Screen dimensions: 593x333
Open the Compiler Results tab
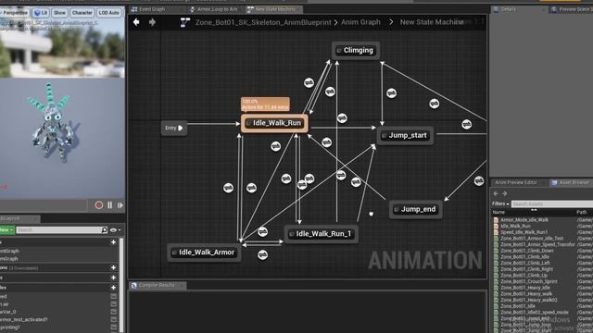[x=157, y=285]
